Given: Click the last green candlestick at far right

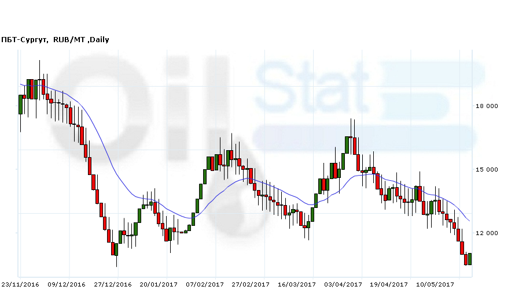Looking at the screenshot, I should coord(470,259).
